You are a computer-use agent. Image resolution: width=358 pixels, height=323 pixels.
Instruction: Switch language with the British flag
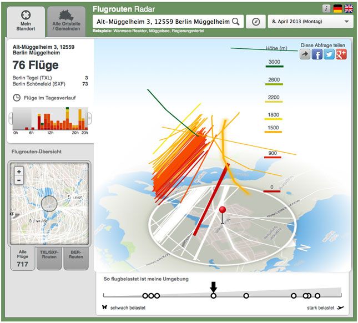tap(349, 8)
